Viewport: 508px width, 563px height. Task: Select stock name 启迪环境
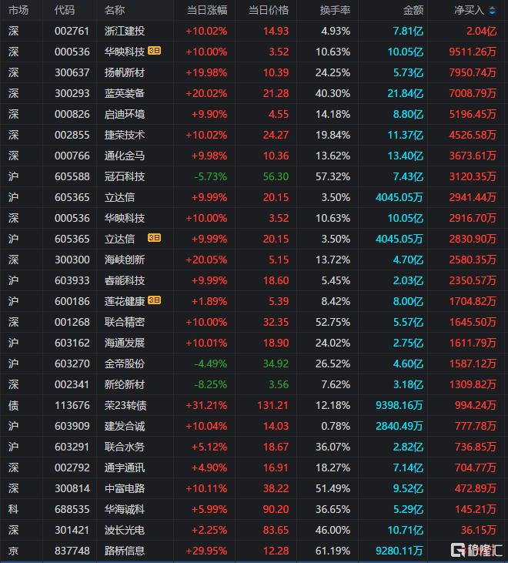coord(125,115)
